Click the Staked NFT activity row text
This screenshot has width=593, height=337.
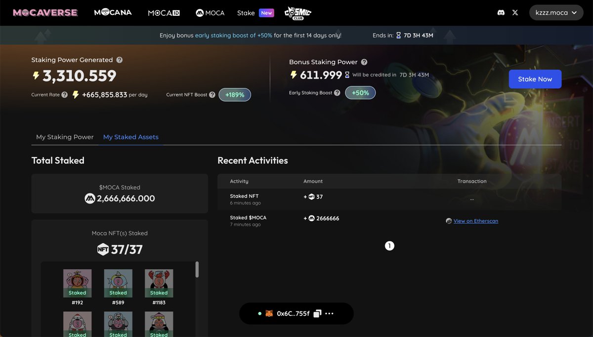click(244, 196)
